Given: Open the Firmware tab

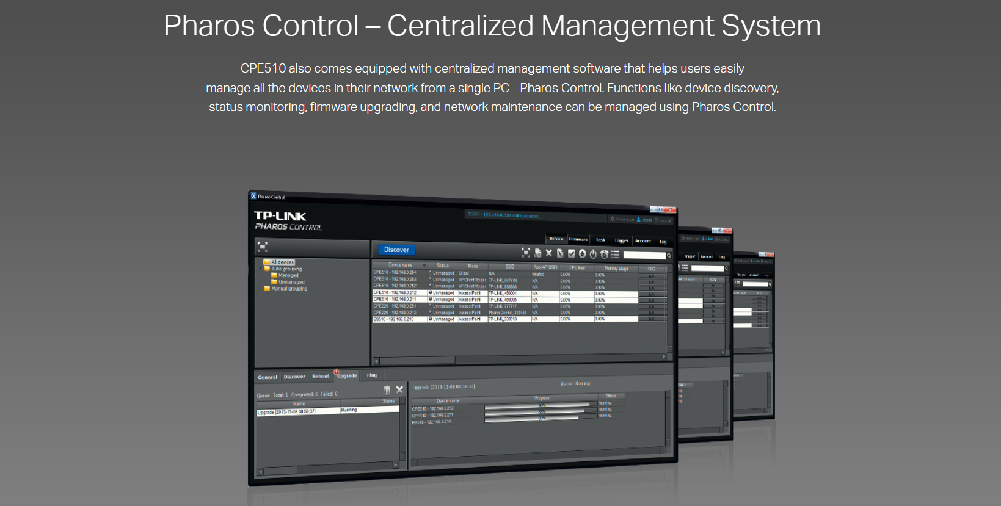Looking at the screenshot, I should (578, 239).
